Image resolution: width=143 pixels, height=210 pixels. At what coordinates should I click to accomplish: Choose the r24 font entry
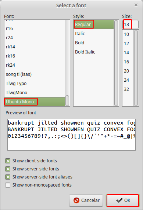tap(35, 38)
